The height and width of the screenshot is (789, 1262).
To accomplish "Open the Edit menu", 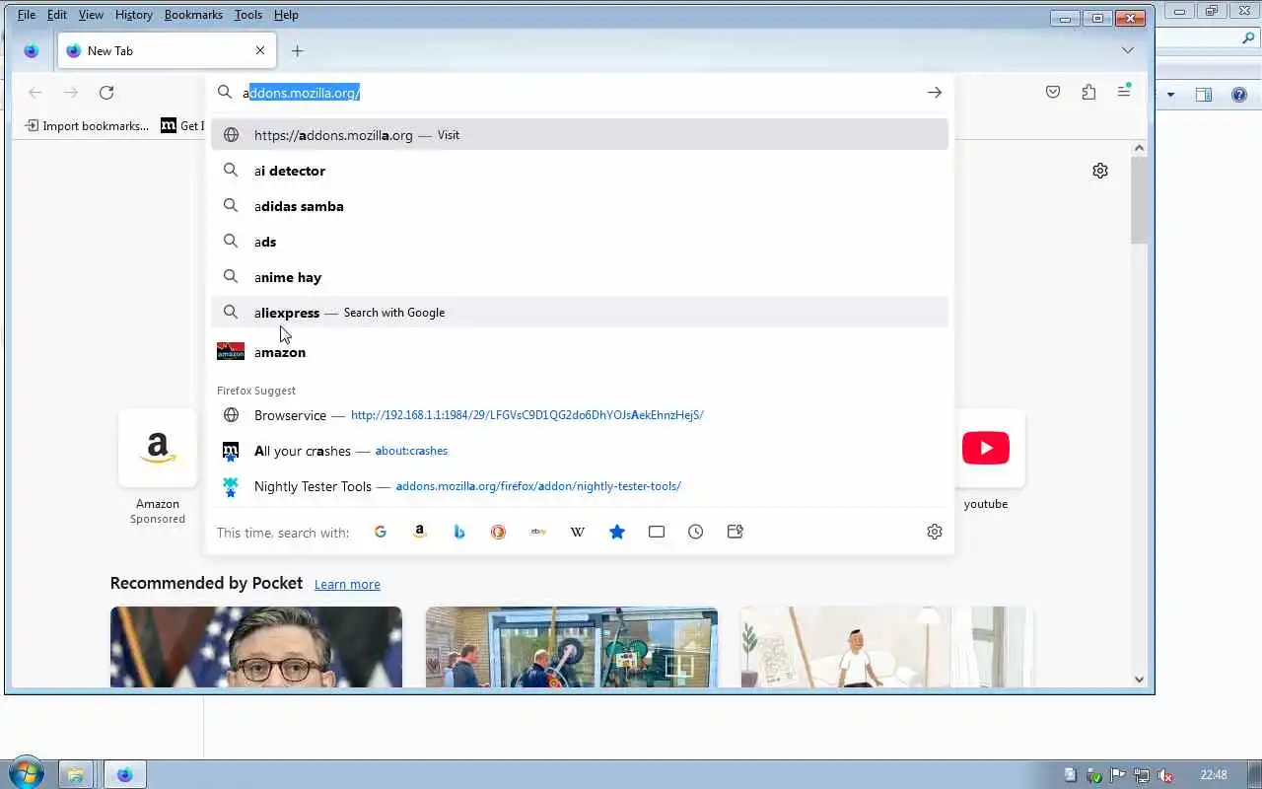I will pos(57,15).
